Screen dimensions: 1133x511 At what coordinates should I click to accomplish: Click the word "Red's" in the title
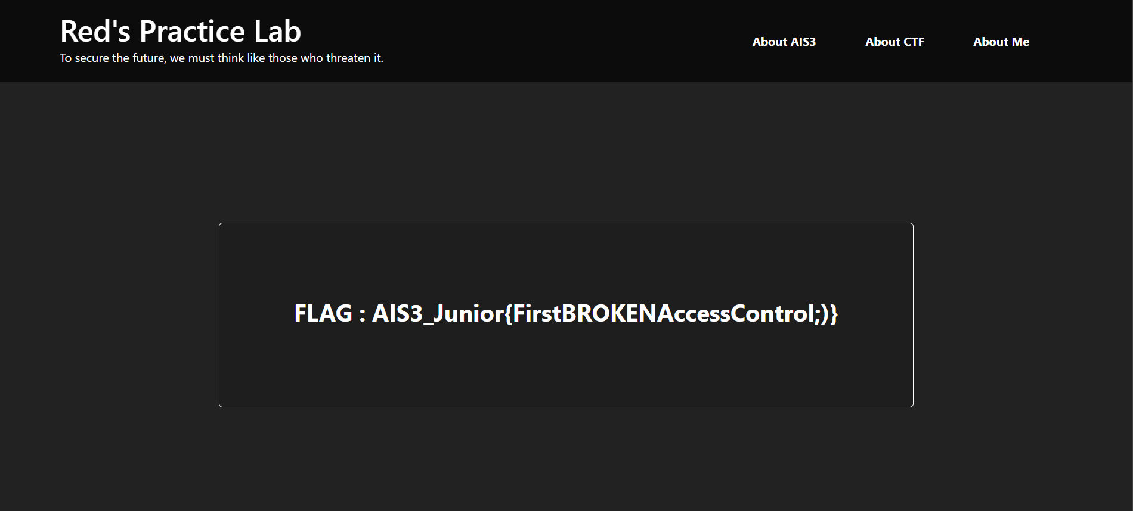pos(95,31)
